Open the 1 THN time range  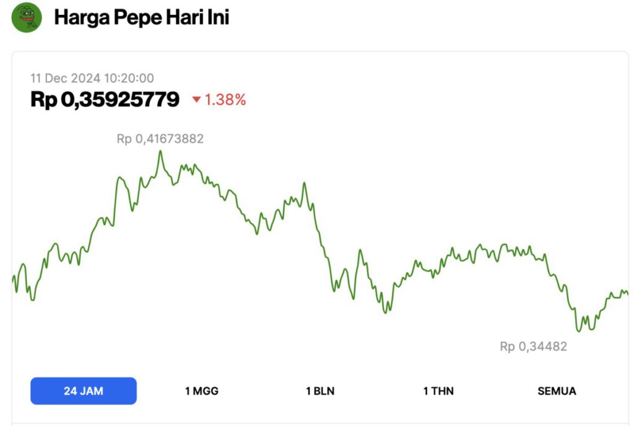(438, 391)
